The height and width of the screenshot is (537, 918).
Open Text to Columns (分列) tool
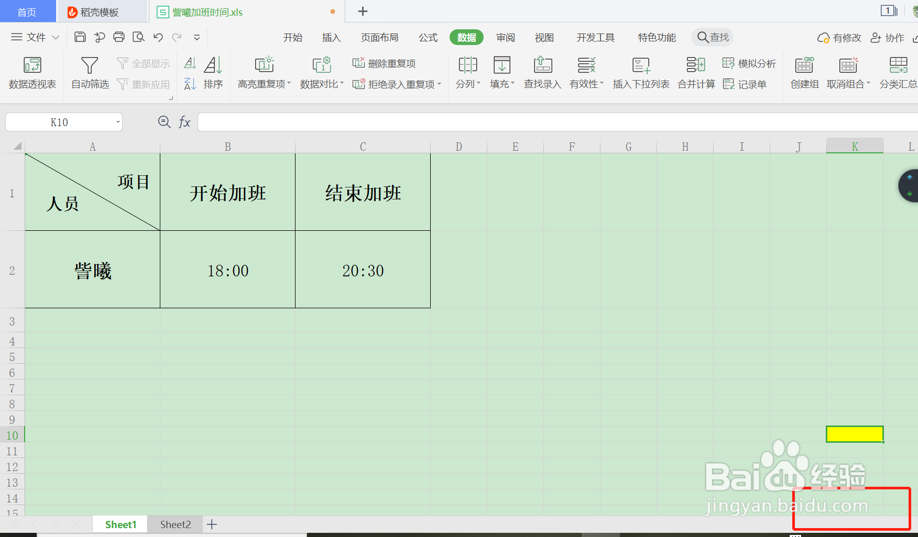point(468,73)
